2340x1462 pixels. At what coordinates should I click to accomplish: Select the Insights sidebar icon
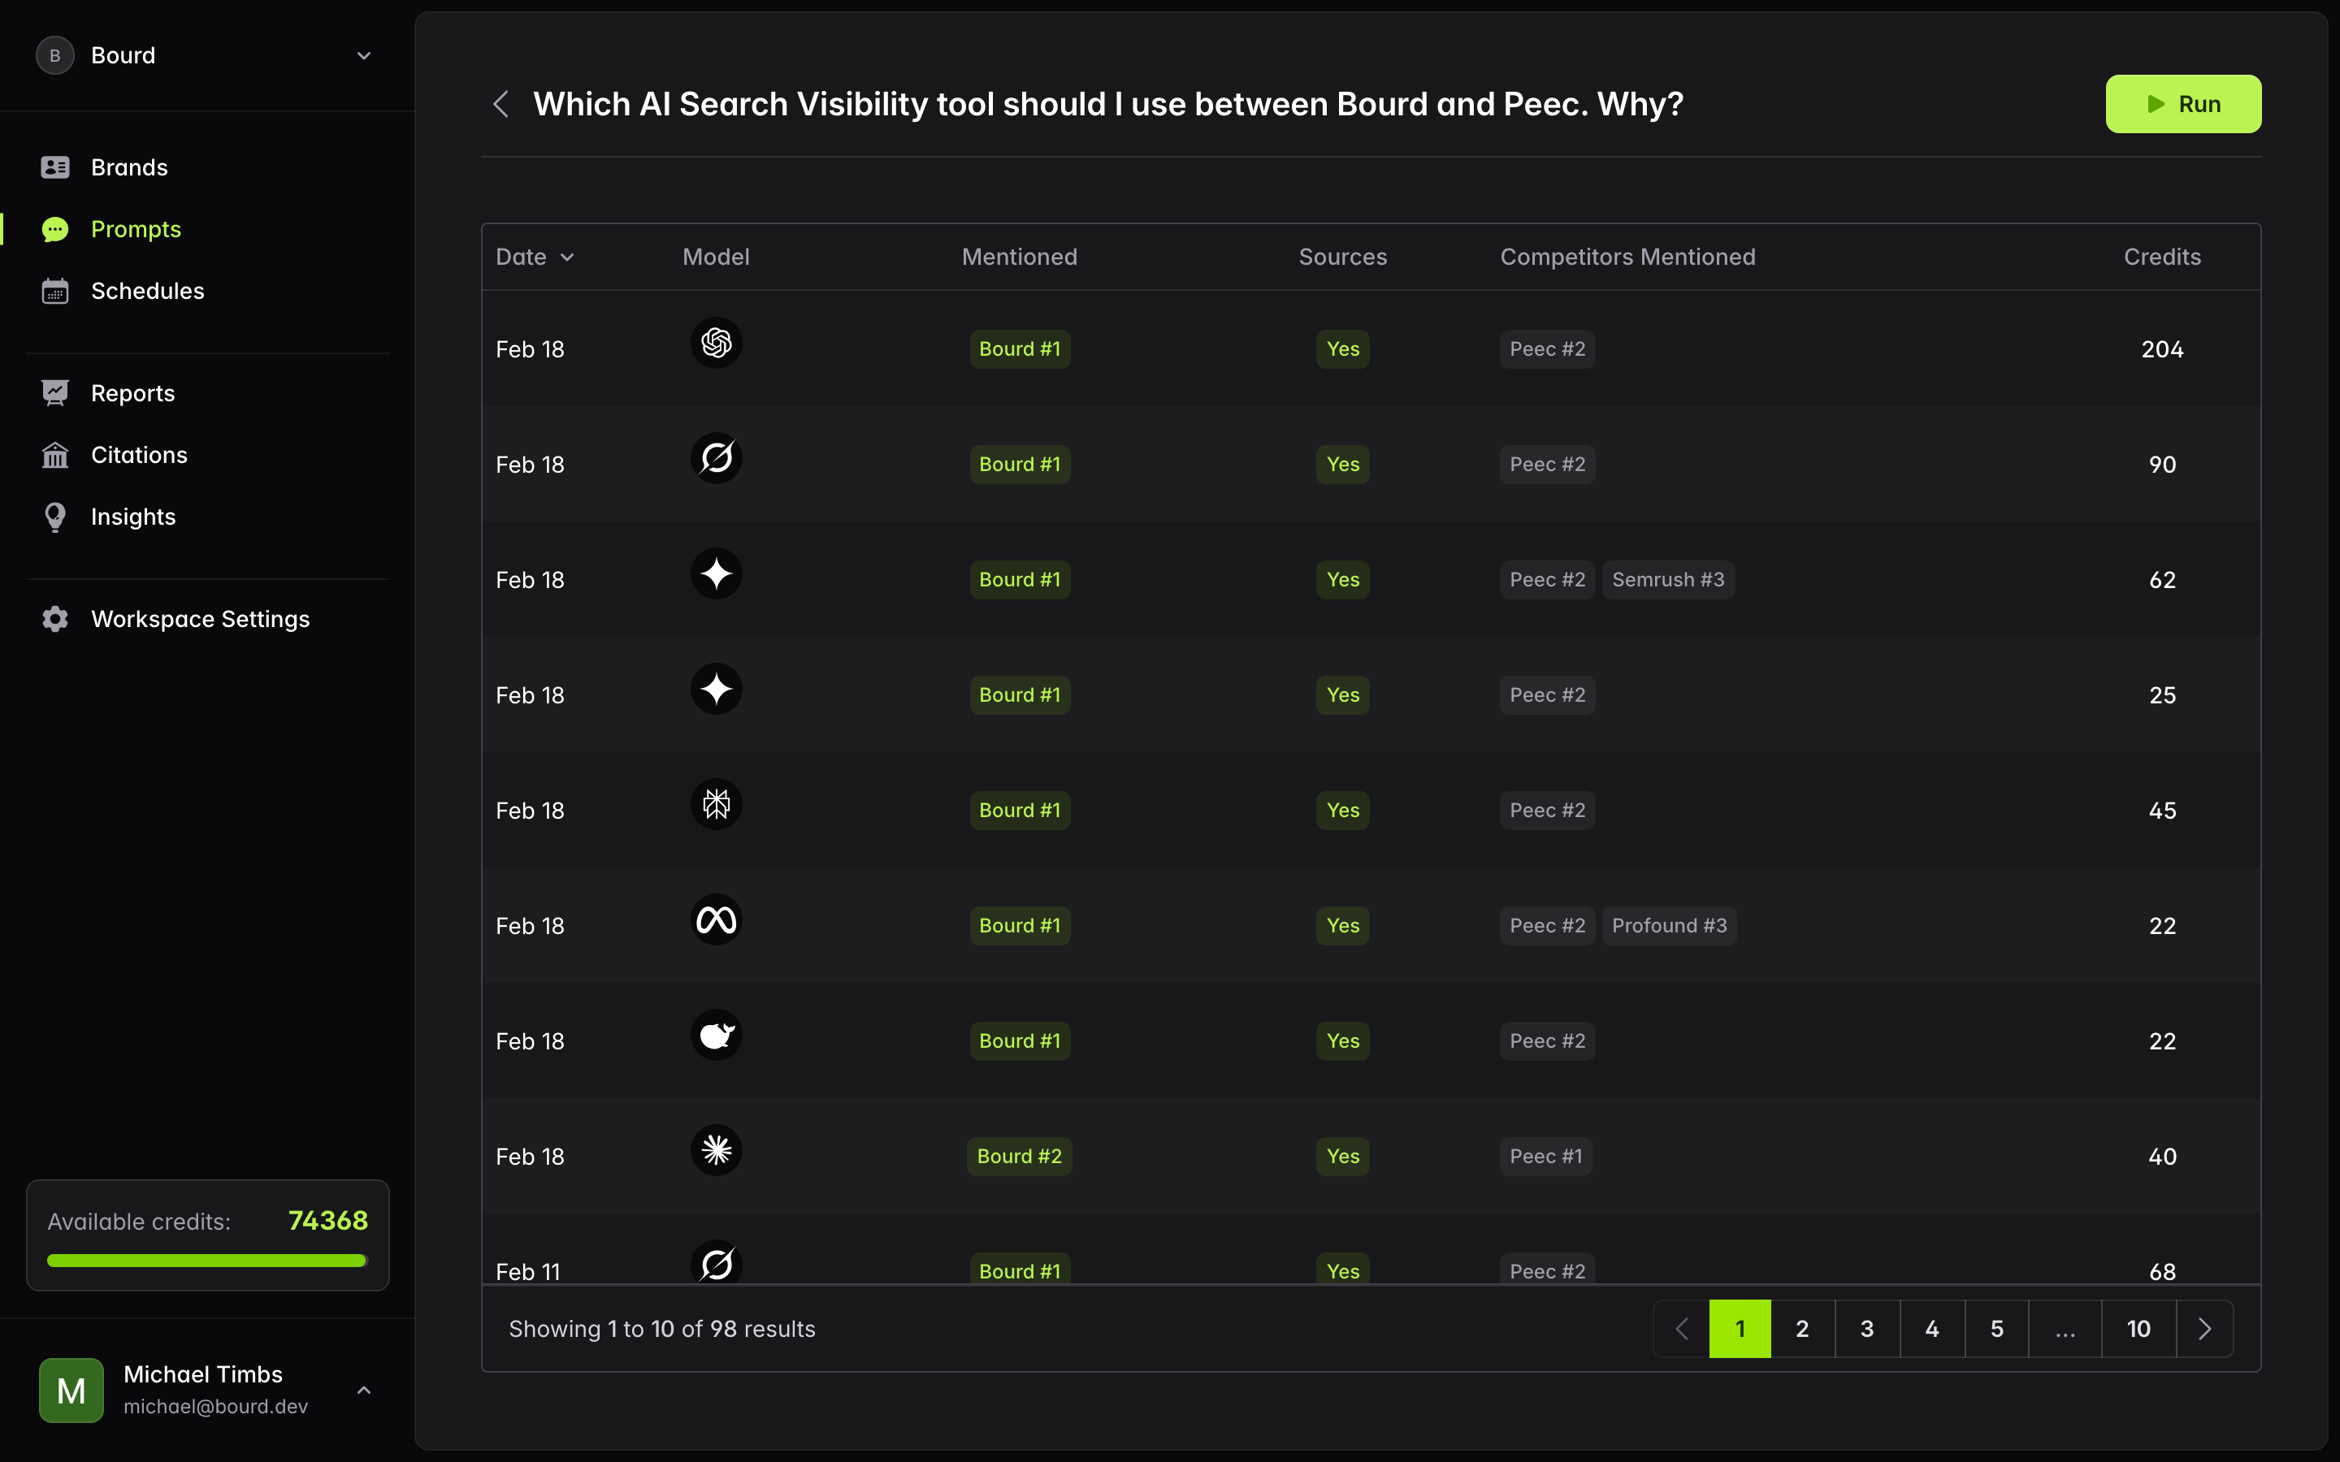pos(55,517)
